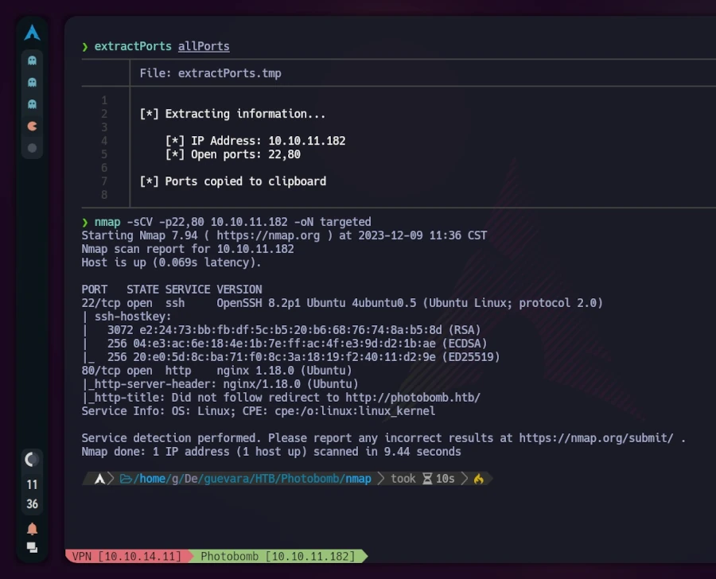Click the Photobomb 10.10.11.182 target segment

pyautogui.click(x=278, y=556)
